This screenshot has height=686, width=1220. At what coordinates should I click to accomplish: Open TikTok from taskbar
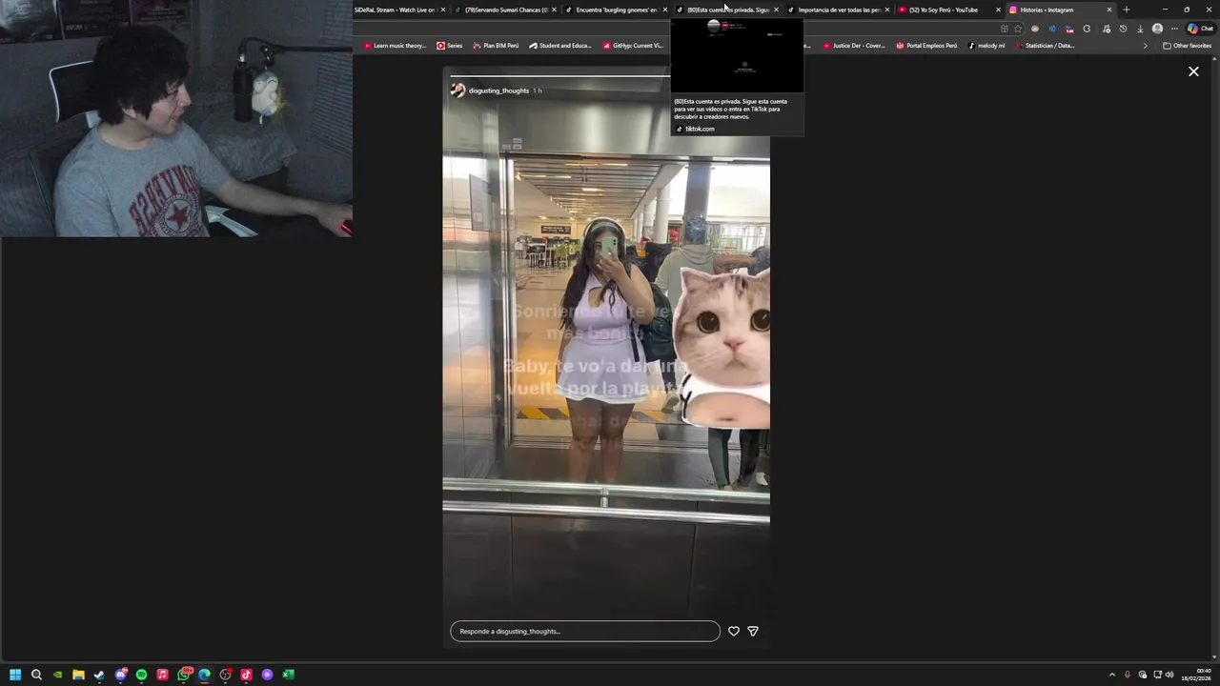246,675
